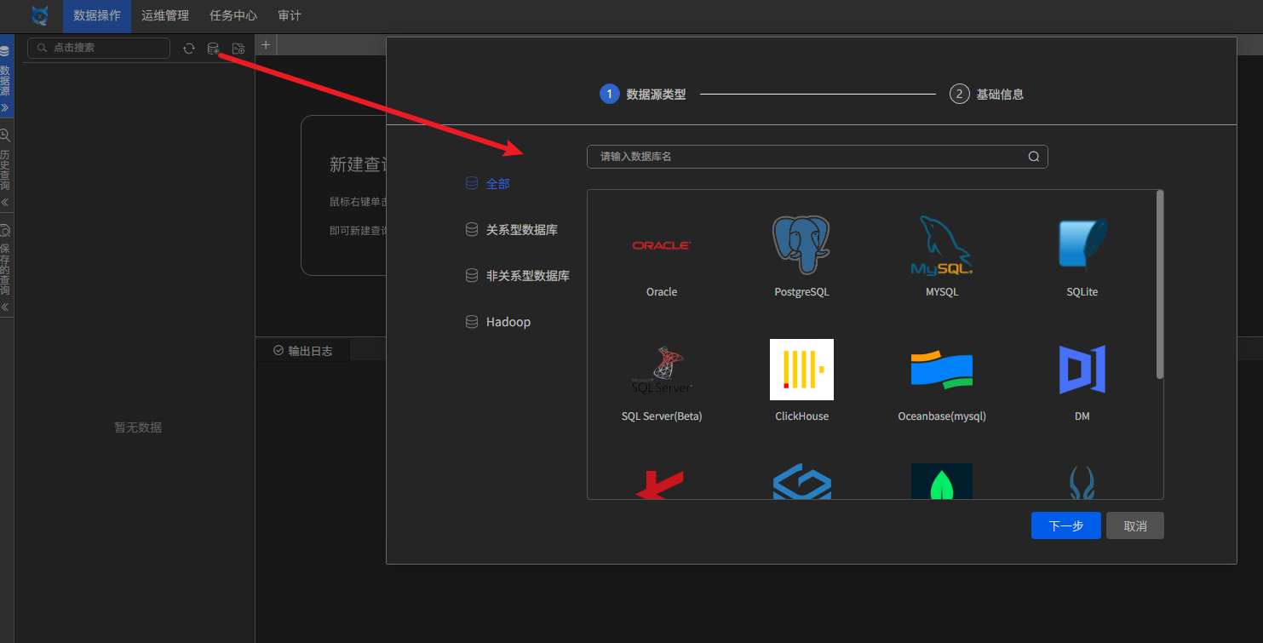
Task: Pick the MYSQL dolphin icon
Action: pos(942,245)
